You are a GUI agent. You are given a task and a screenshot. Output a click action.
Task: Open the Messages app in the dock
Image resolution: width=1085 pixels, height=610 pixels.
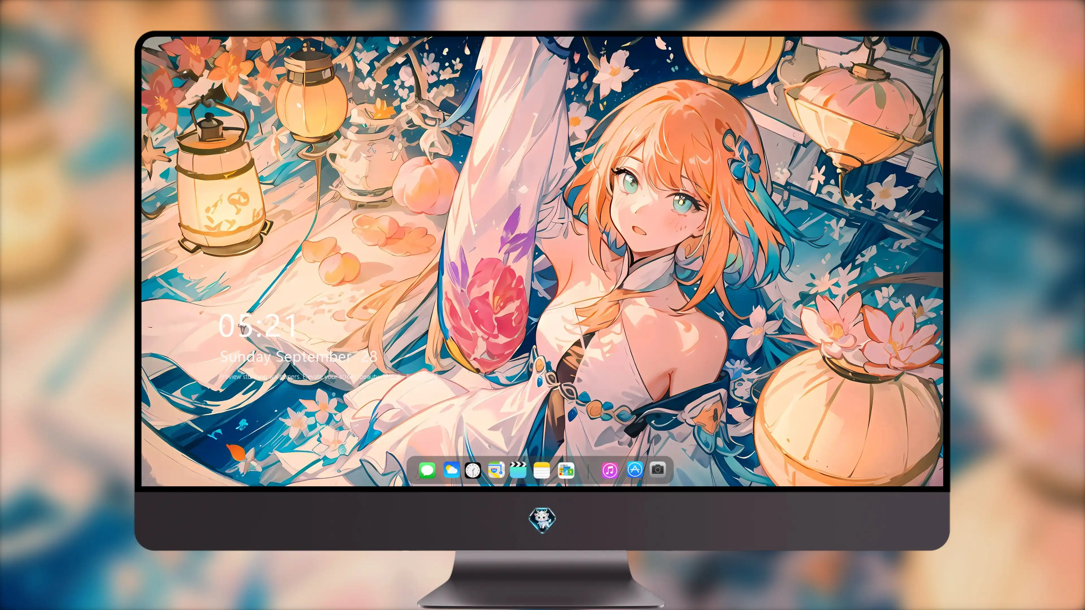point(427,470)
